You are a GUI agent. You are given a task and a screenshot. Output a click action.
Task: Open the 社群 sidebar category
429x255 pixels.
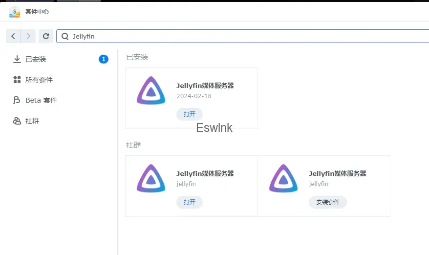(32, 121)
